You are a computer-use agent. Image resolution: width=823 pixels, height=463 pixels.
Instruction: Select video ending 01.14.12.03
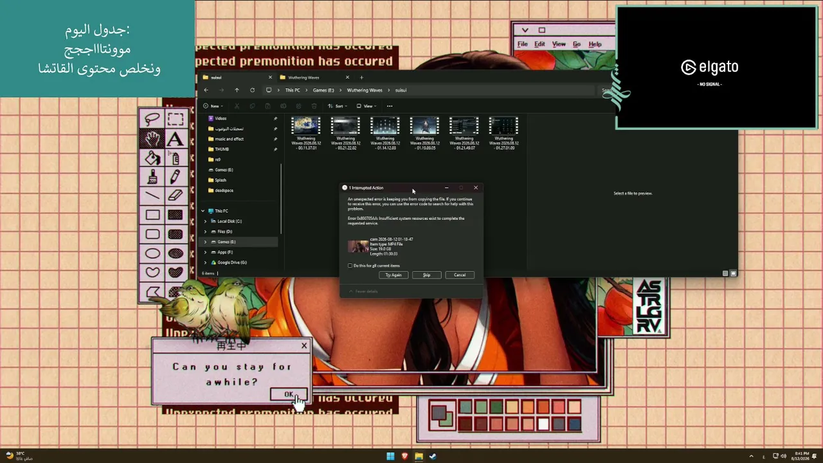[x=385, y=133]
